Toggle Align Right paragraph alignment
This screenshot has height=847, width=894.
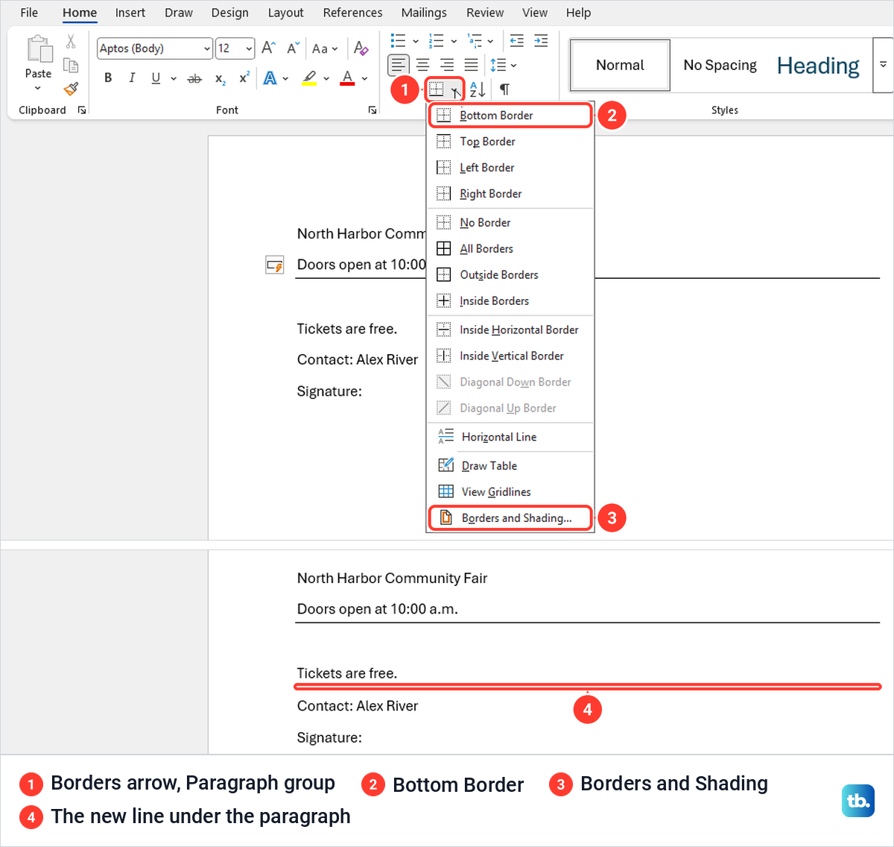click(x=447, y=65)
